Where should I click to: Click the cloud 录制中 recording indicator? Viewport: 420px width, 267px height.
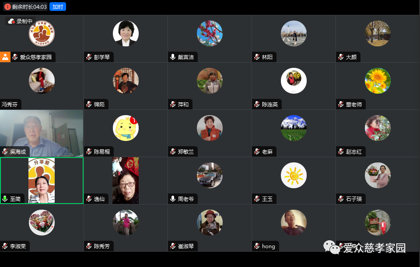tap(21, 21)
